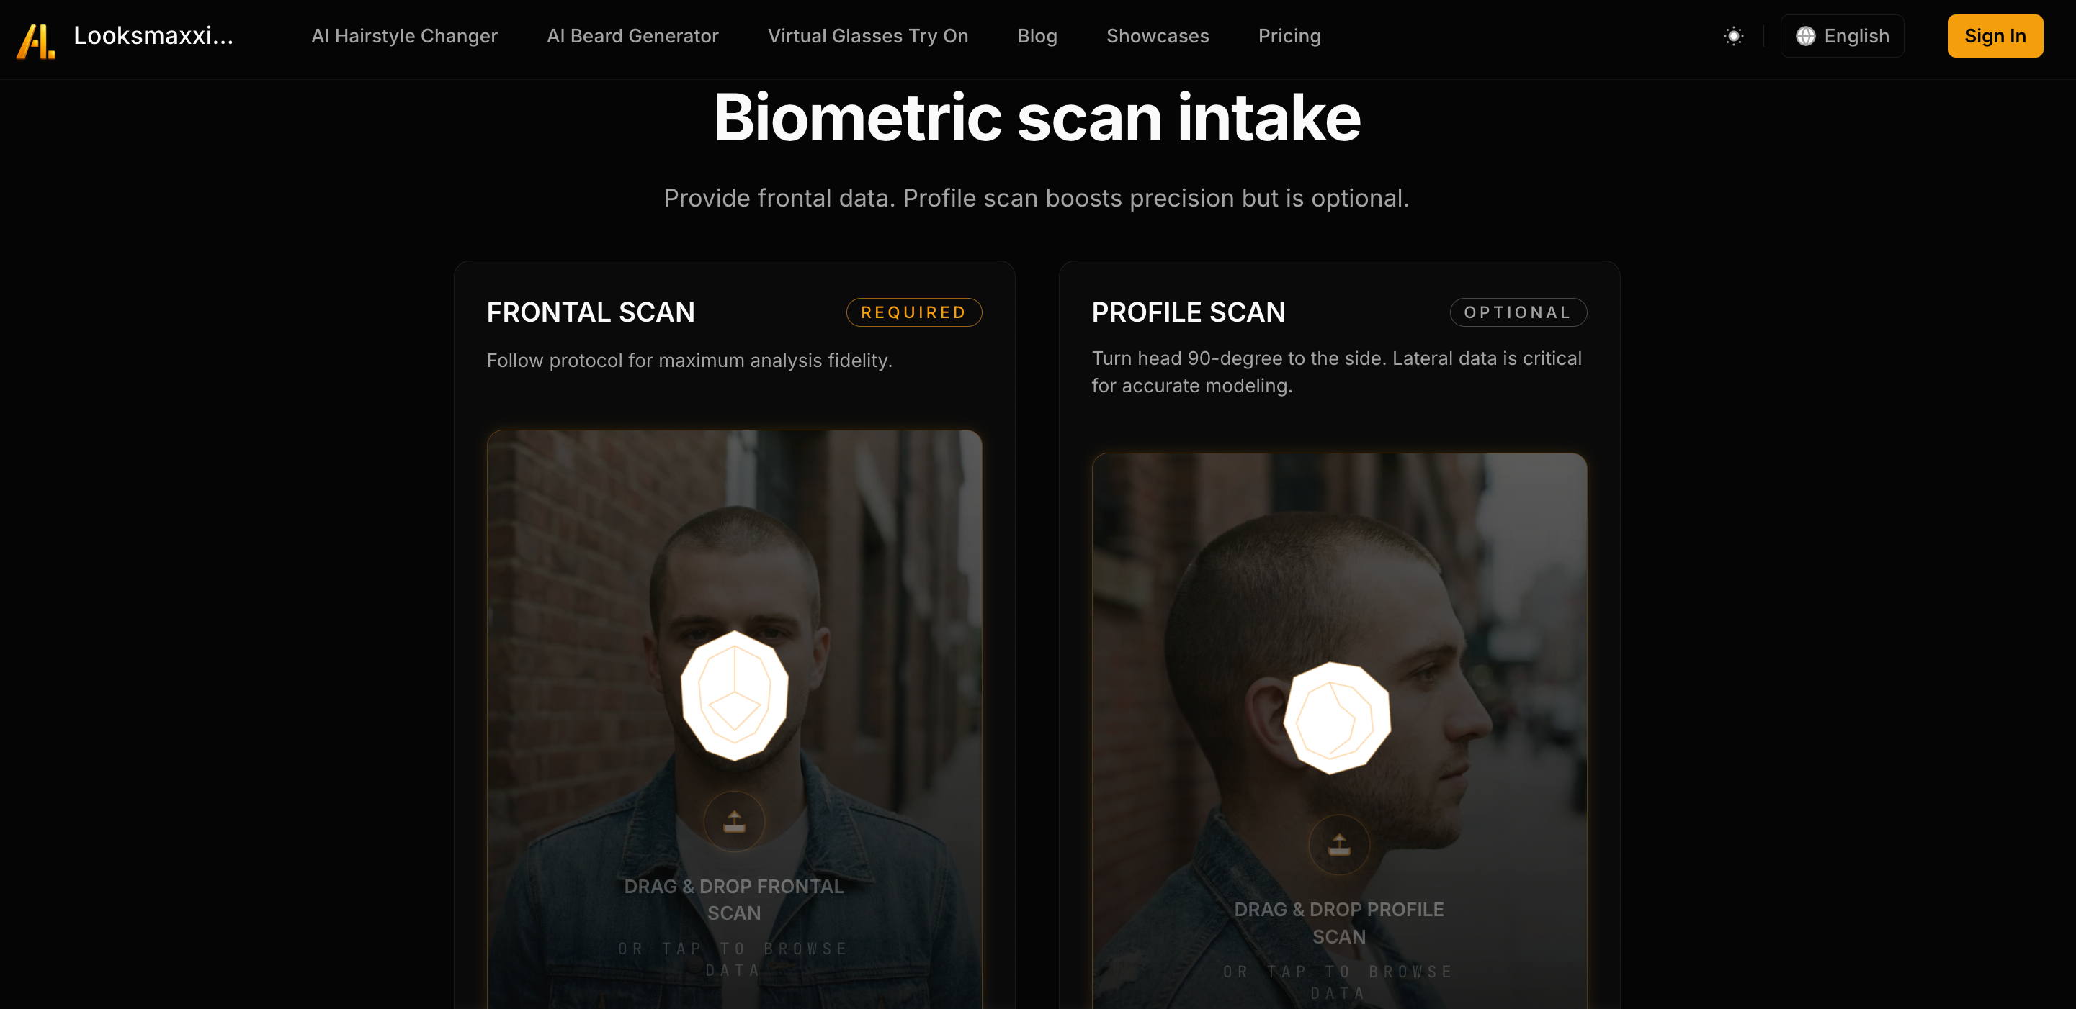Open the Showcases page

coord(1158,36)
